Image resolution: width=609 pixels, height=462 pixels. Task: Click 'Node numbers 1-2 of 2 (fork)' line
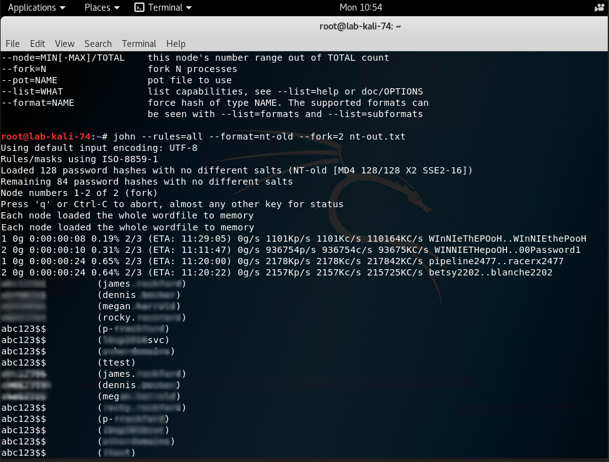(79, 193)
